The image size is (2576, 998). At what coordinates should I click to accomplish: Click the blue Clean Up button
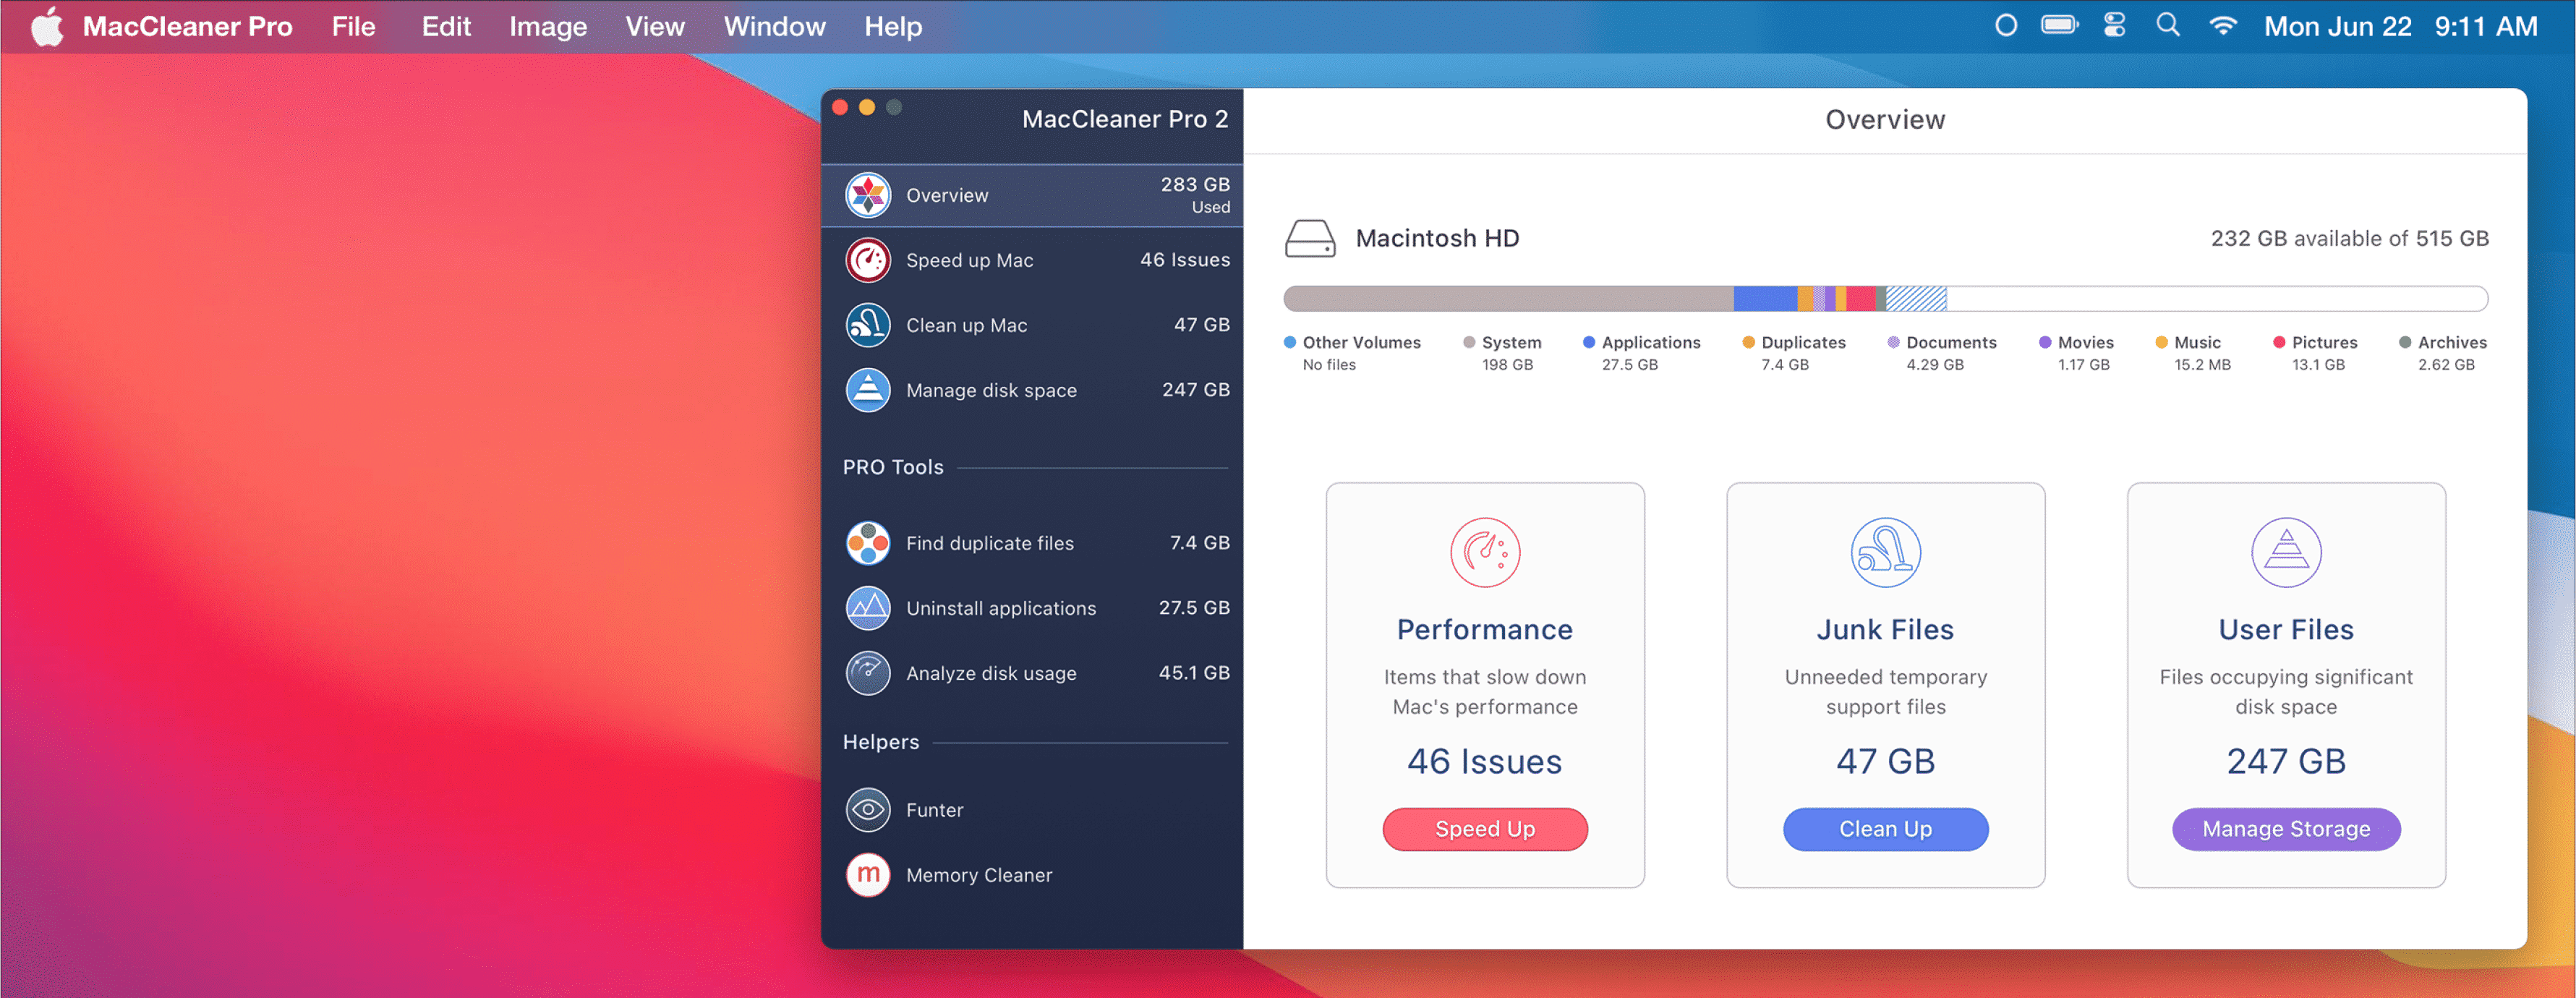[x=1885, y=829]
